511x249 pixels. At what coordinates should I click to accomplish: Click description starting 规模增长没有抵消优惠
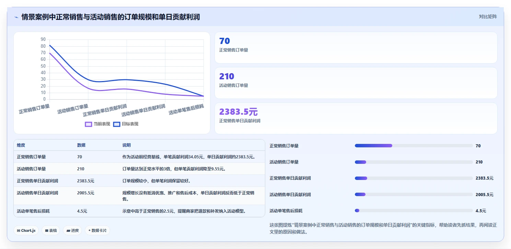click(188, 196)
